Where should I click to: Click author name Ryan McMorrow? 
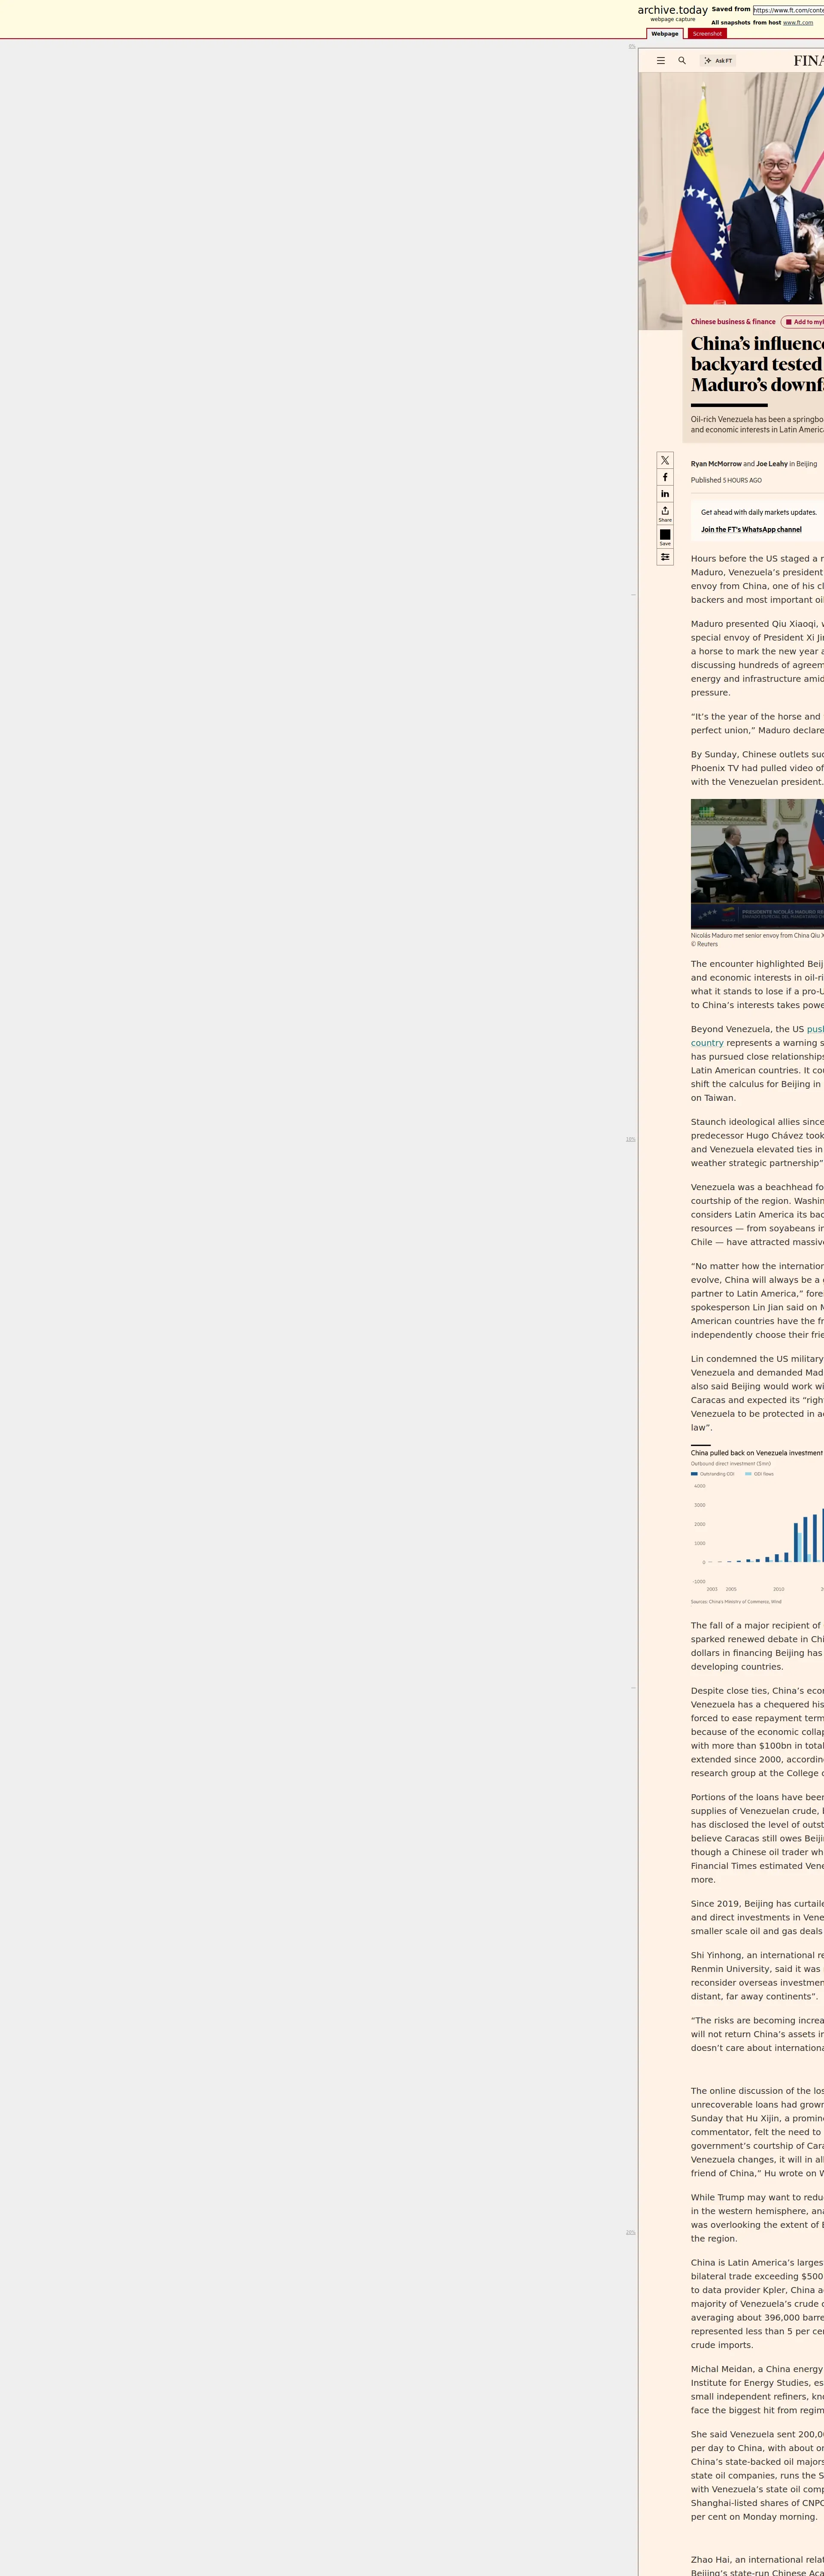click(716, 464)
